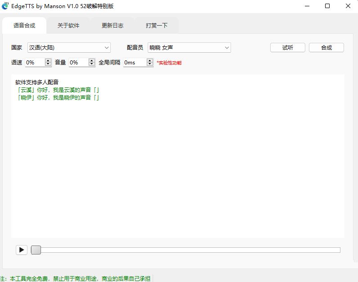Increase 全局间隔 with the up arrow
Viewport: 358px width, 282px height.
pyautogui.click(x=150, y=60)
